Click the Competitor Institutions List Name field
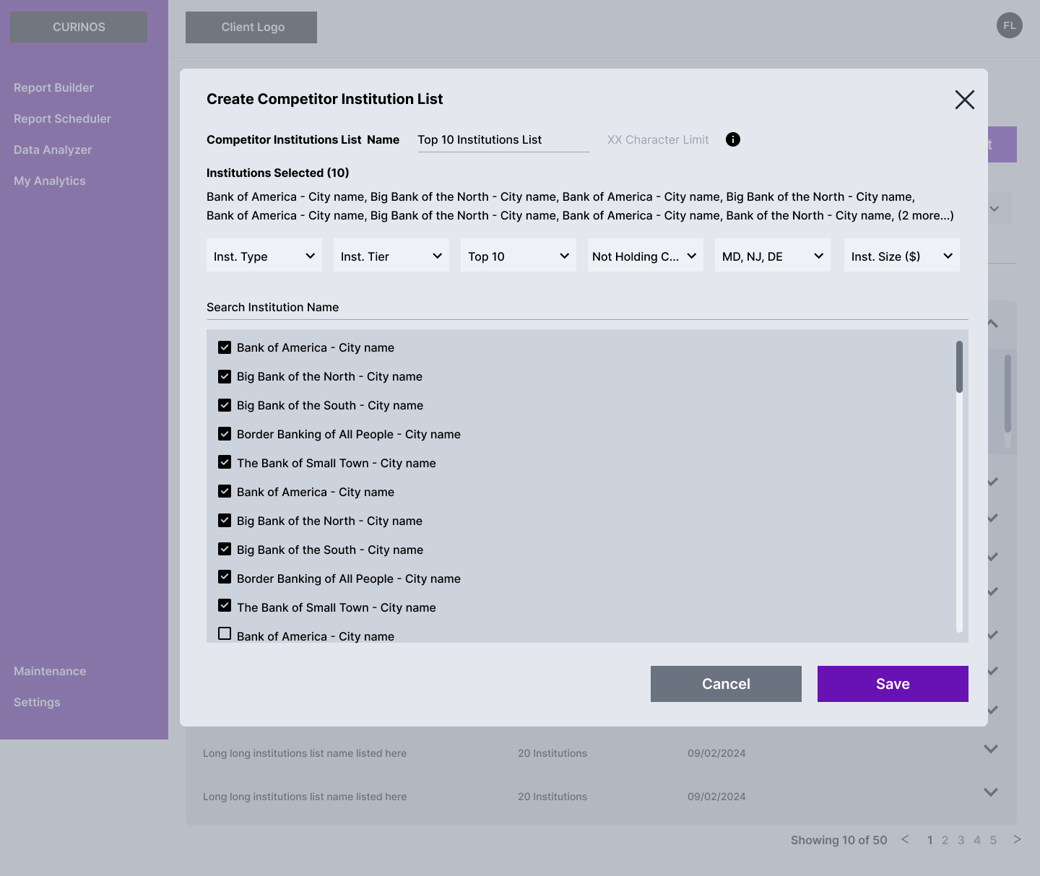The height and width of the screenshot is (876, 1040). [503, 140]
